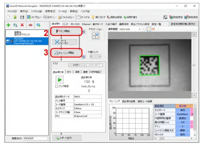Switch to Ethernet tab

(x=86, y=24)
